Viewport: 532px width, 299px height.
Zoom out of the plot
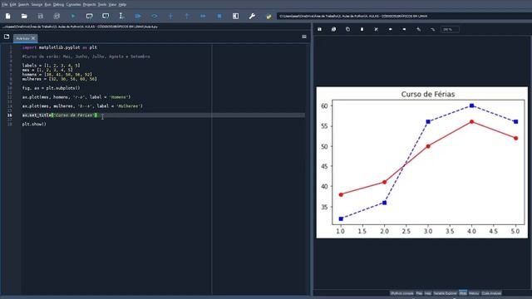pyautogui.click(x=432, y=29)
